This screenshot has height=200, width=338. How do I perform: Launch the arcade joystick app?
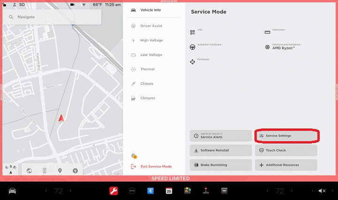point(206,191)
